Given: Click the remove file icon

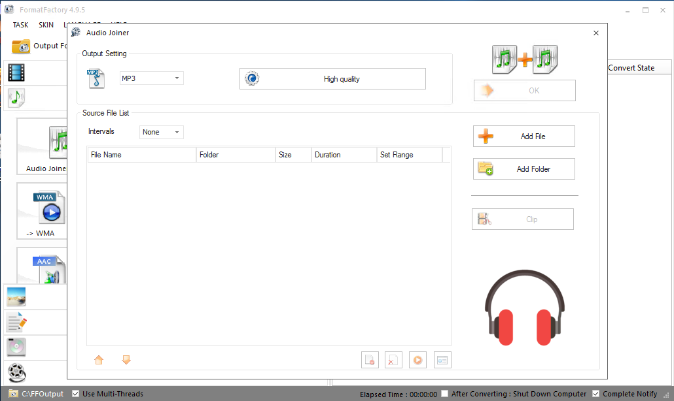Looking at the screenshot, I should point(370,361).
